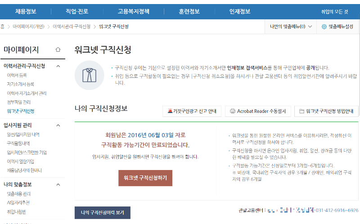Image resolution: width=360 pixels, height=224 pixels.
Task: Open 맞춤채용 관리 in the sidebar
Action: [x=18, y=194]
